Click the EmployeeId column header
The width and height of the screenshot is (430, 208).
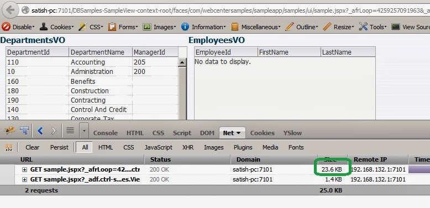226,52
